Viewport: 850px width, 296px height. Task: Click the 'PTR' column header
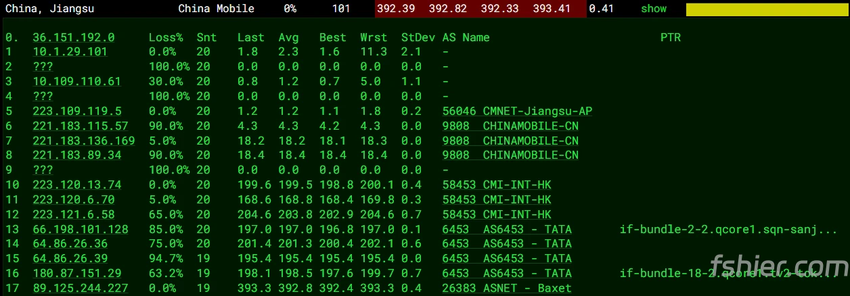[671, 38]
